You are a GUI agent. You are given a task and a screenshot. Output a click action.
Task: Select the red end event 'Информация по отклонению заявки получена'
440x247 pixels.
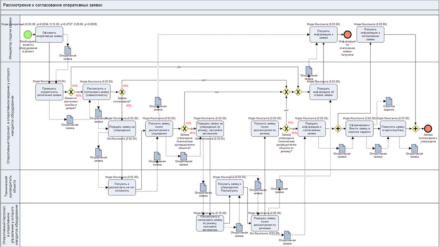click(x=347, y=35)
